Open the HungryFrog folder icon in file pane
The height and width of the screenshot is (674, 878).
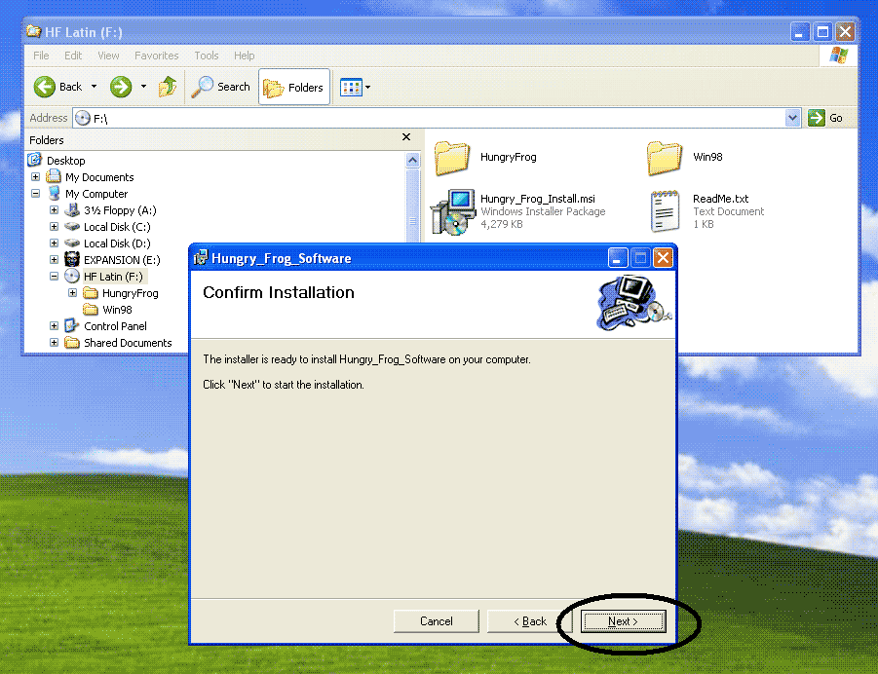452,157
